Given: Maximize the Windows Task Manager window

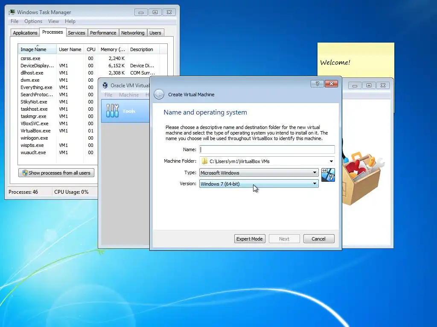Looking at the screenshot, I should click(x=155, y=12).
